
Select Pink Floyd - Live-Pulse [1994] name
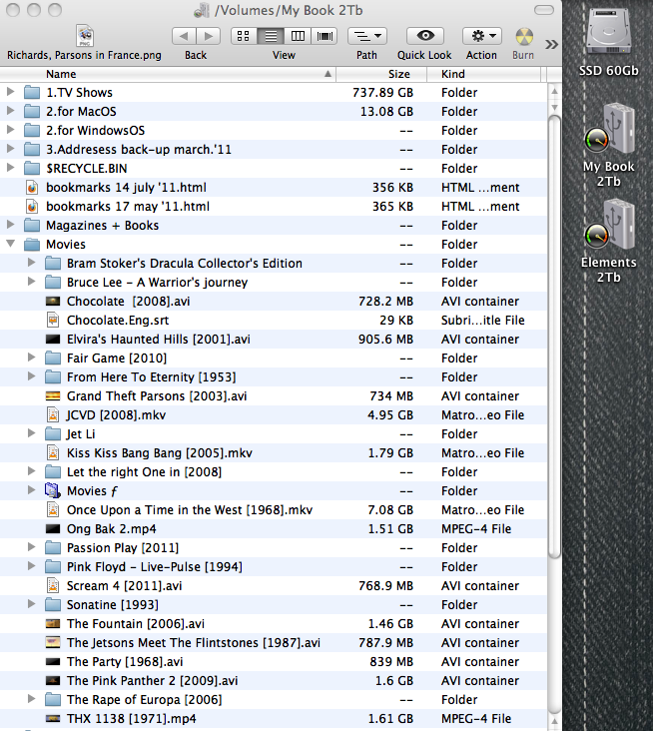[x=155, y=567]
